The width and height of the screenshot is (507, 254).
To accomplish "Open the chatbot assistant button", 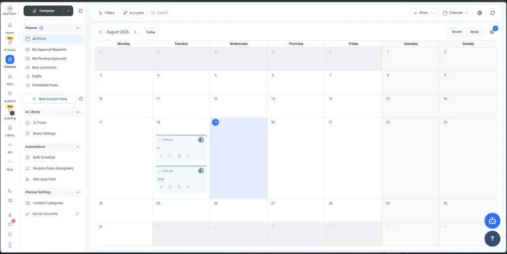I will (492, 221).
